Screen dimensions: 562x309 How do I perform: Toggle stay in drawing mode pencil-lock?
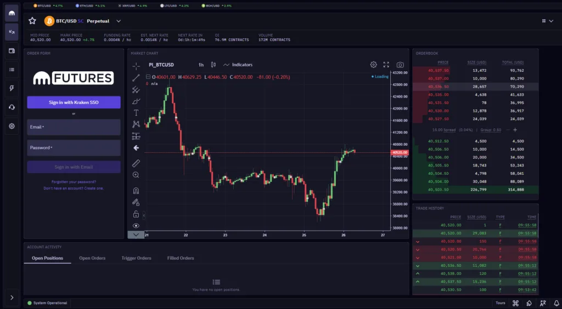[136, 202]
